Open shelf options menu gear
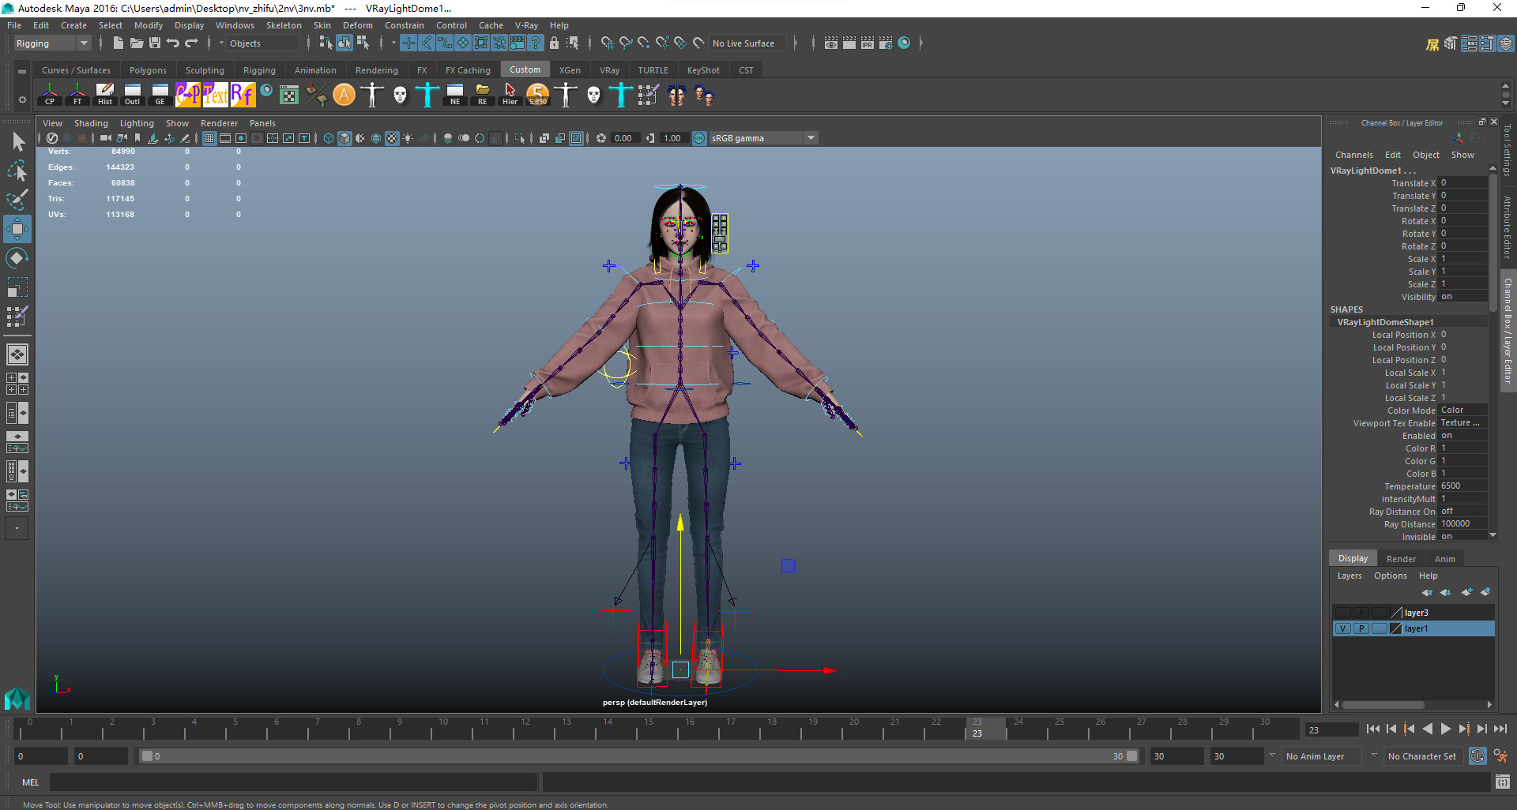 22,99
